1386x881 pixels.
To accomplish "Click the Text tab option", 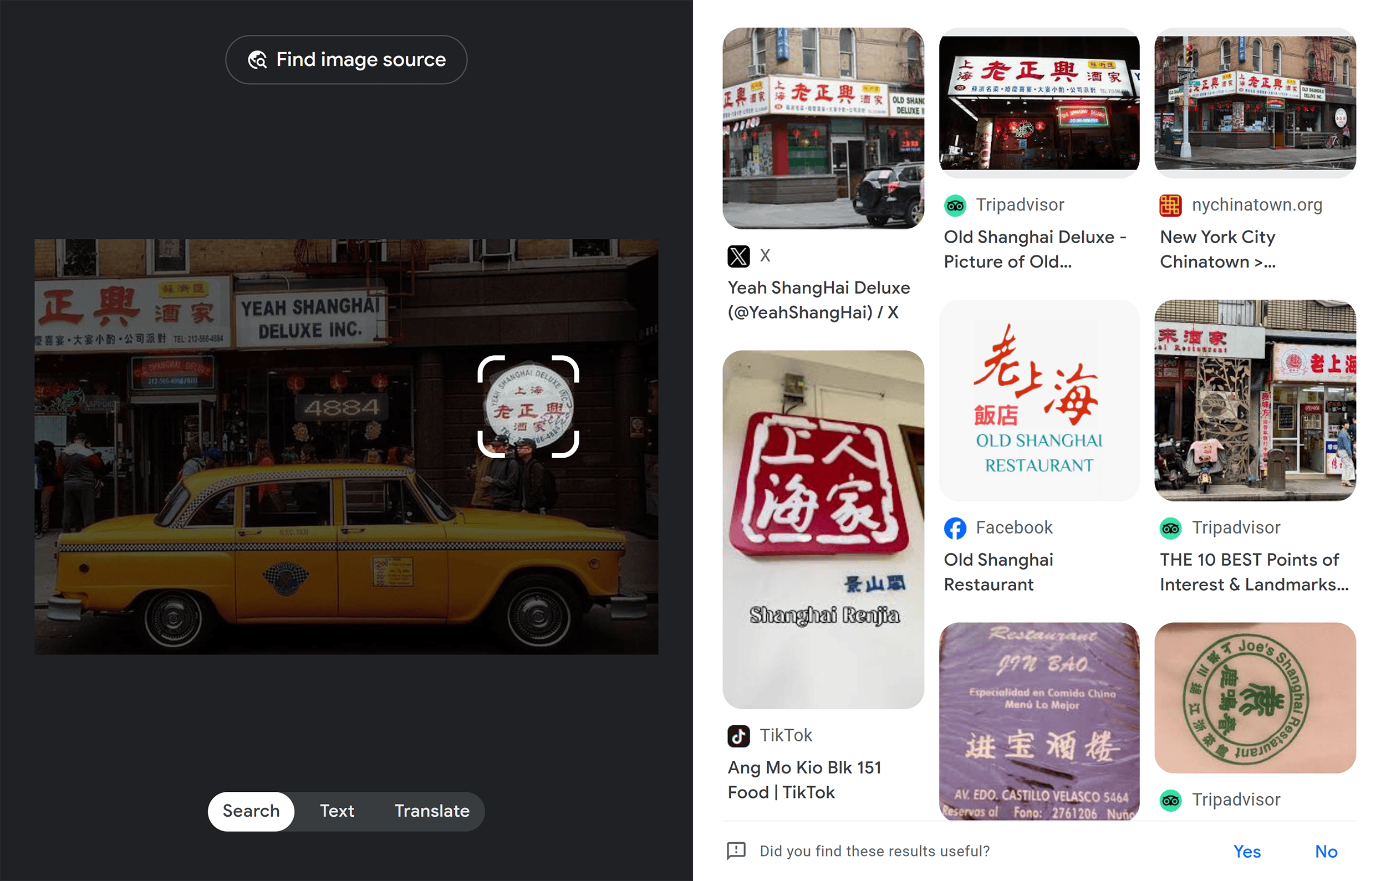I will pyautogui.click(x=337, y=811).
